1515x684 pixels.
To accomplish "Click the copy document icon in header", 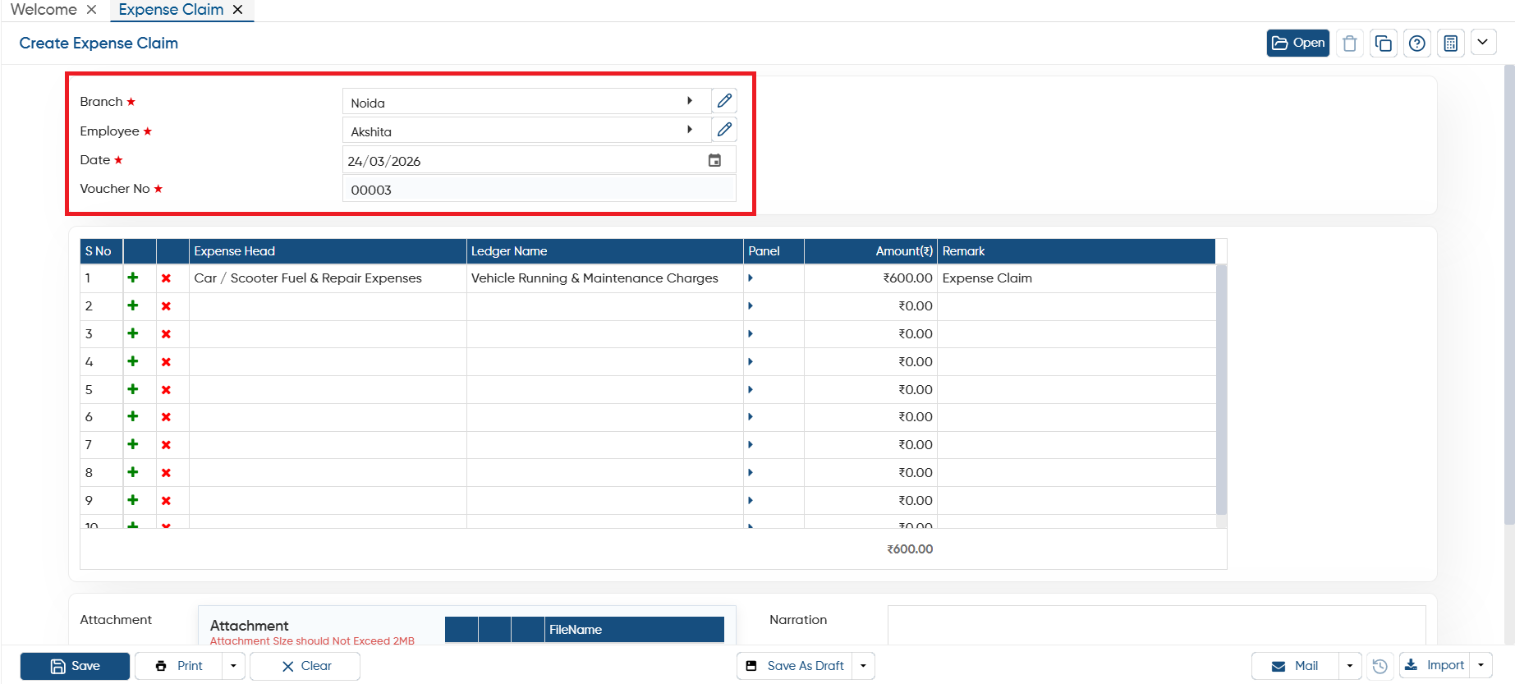I will [1384, 43].
